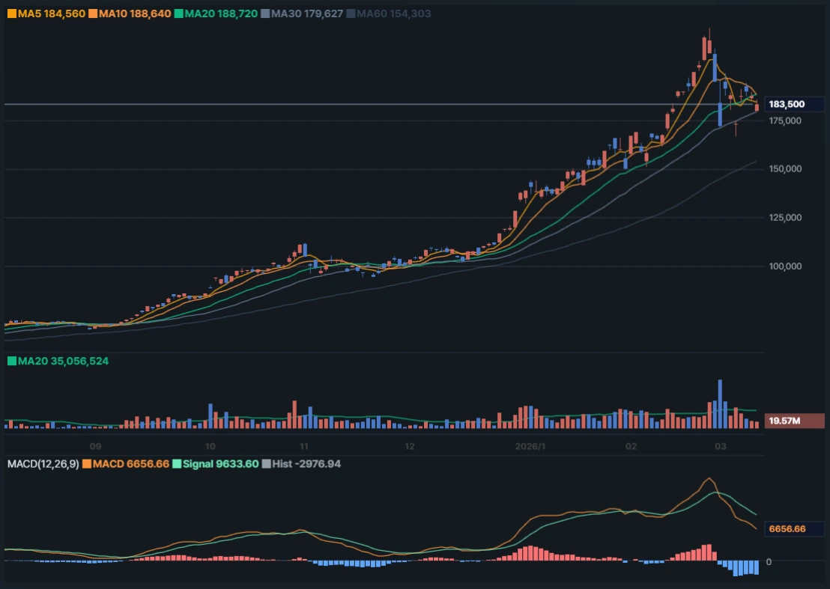Click the yellow MA5 color swatch

(11, 13)
